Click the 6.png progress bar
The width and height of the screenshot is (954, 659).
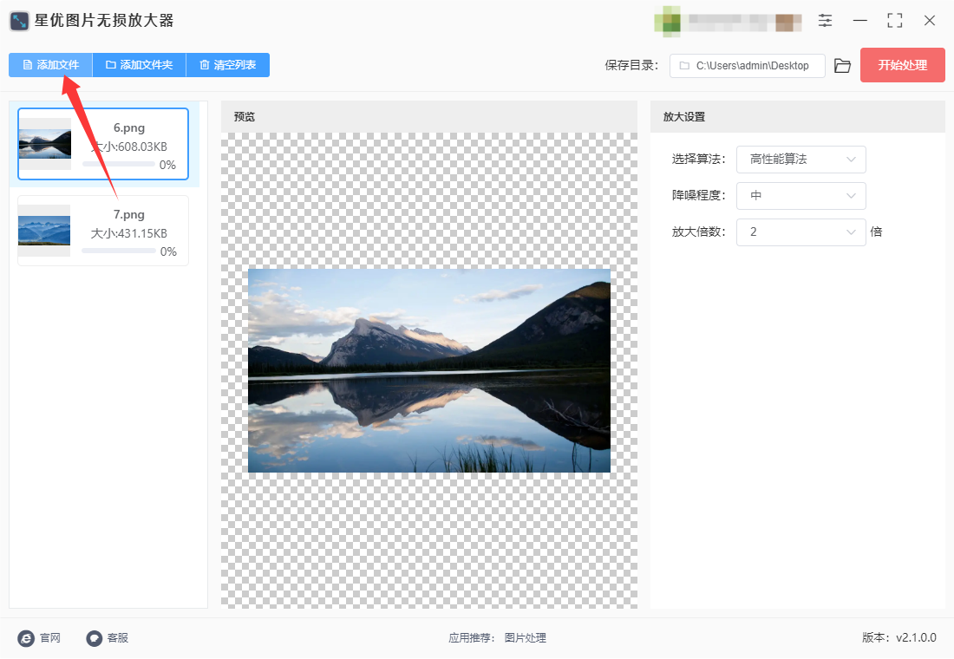[x=118, y=164]
